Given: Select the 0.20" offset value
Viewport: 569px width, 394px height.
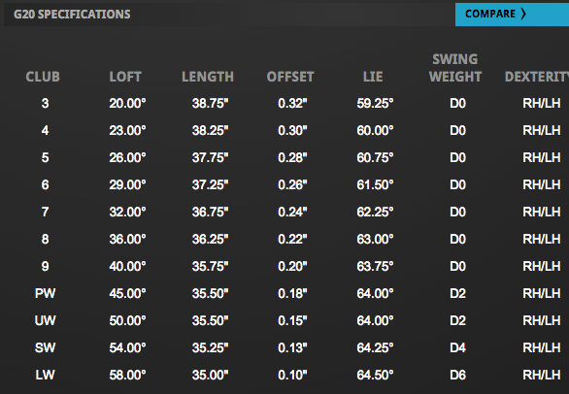Looking at the screenshot, I should coord(292,266).
